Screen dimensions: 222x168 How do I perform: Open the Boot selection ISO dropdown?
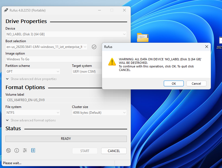tap(46, 47)
